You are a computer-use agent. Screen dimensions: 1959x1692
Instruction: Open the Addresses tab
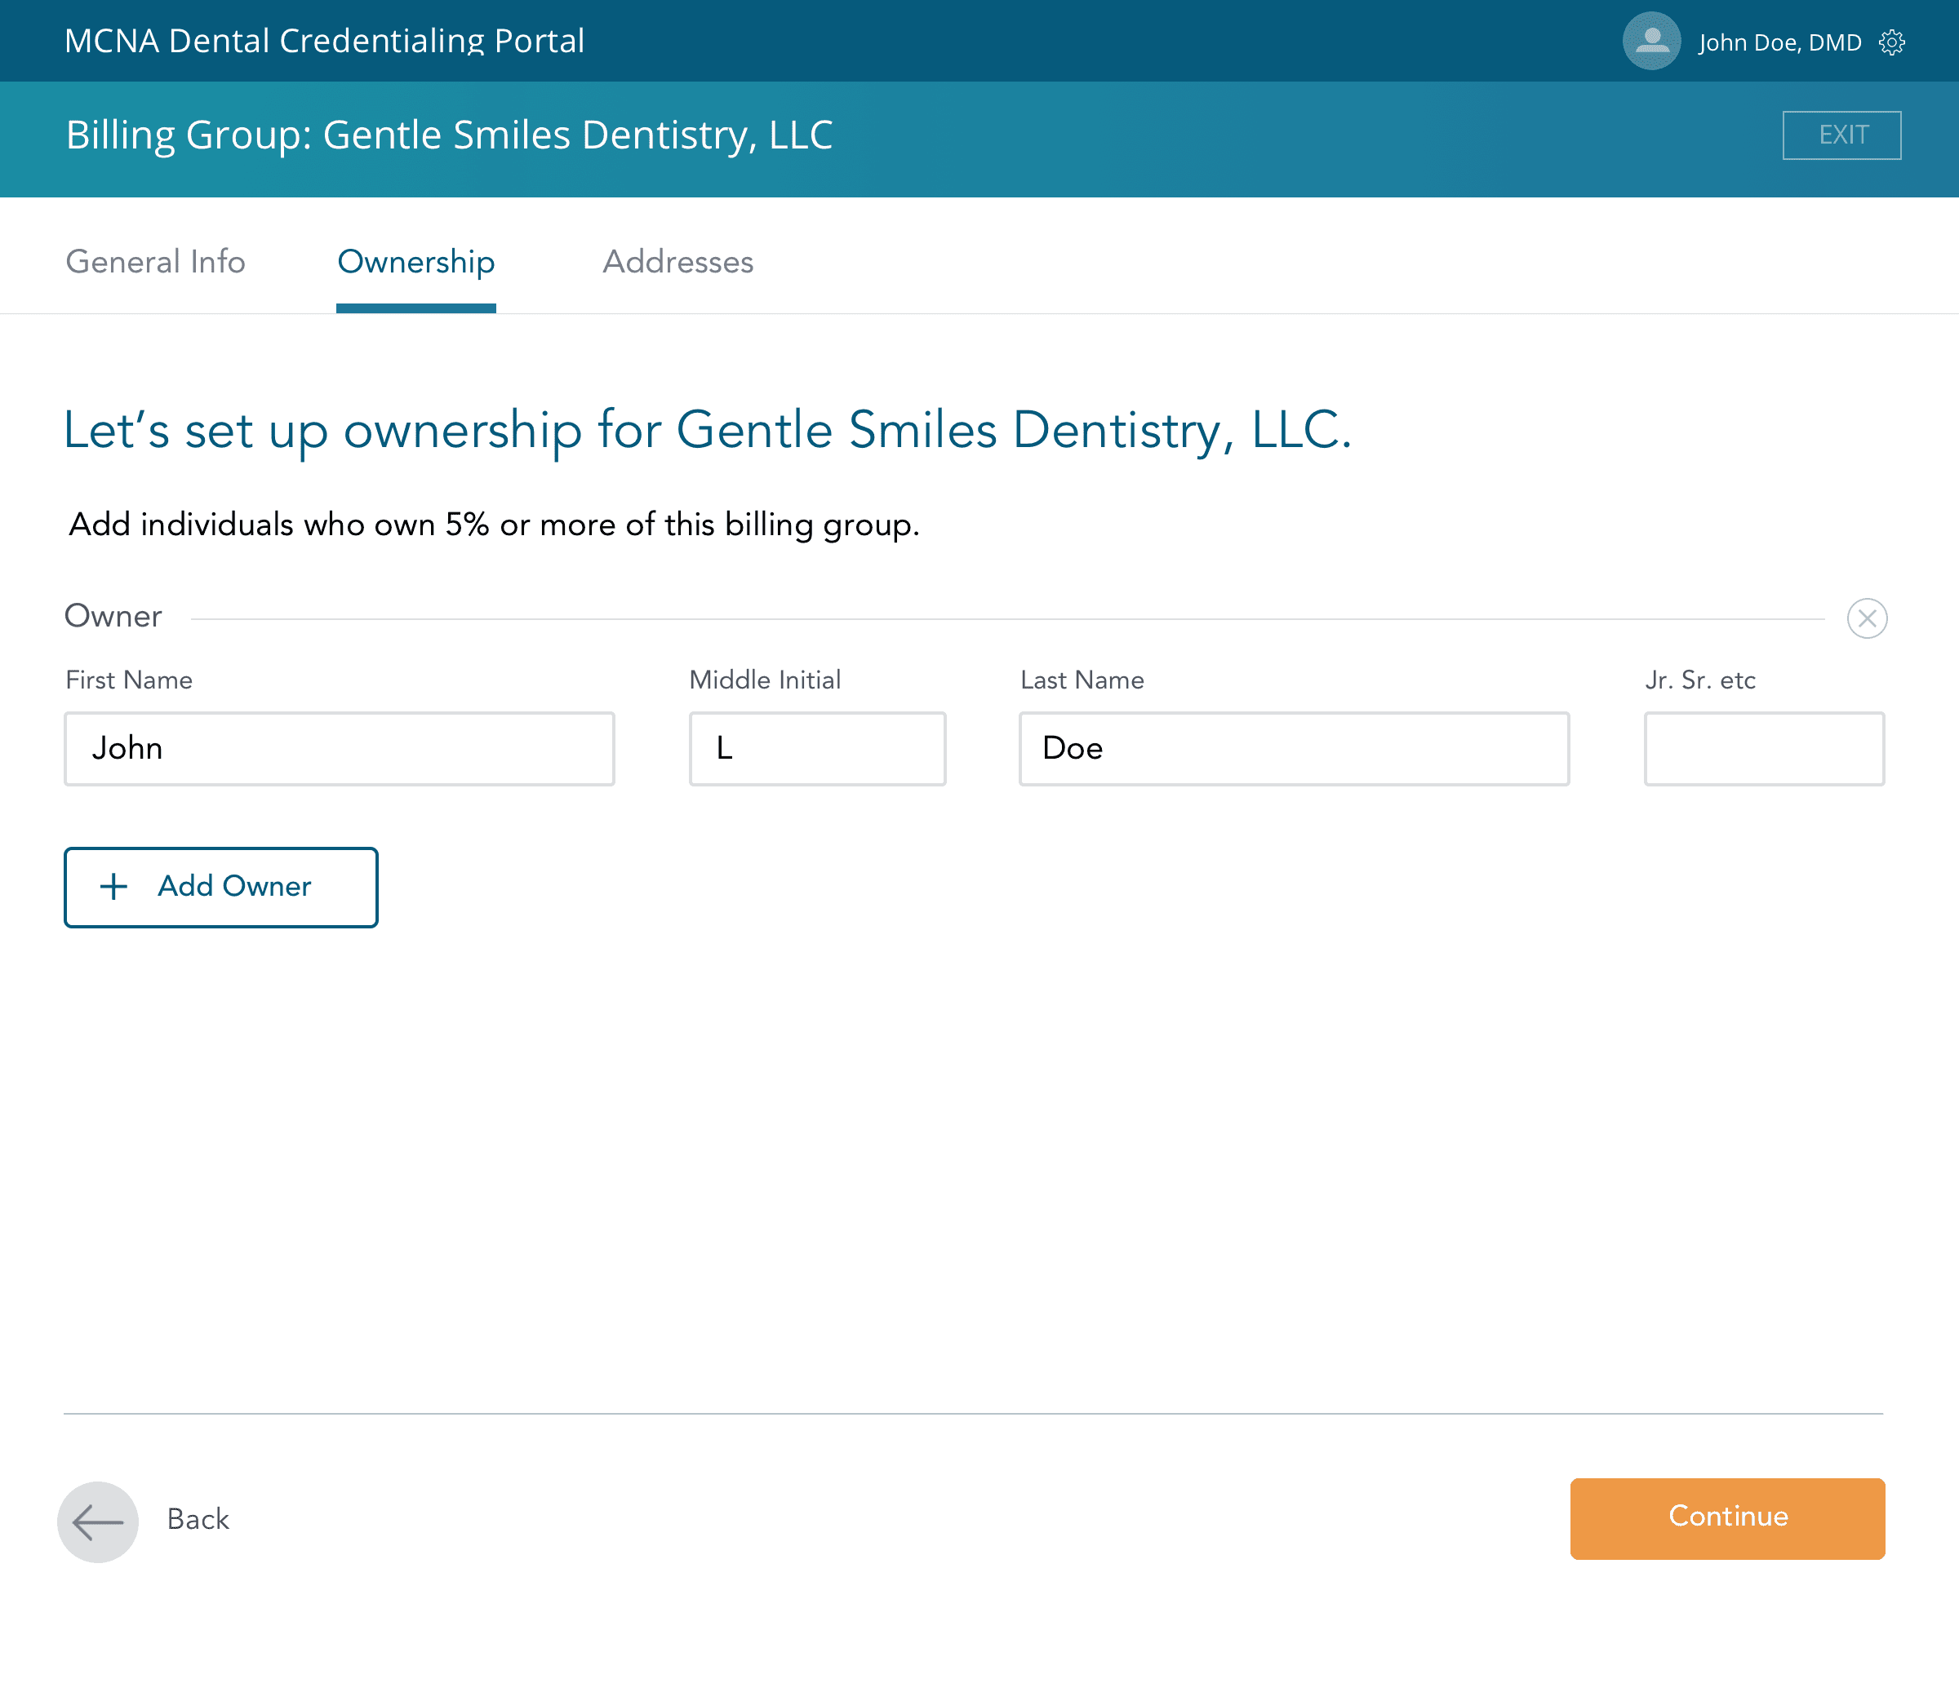(678, 262)
